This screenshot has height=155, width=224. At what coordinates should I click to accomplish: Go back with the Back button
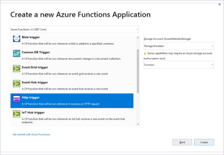(x=182, y=142)
